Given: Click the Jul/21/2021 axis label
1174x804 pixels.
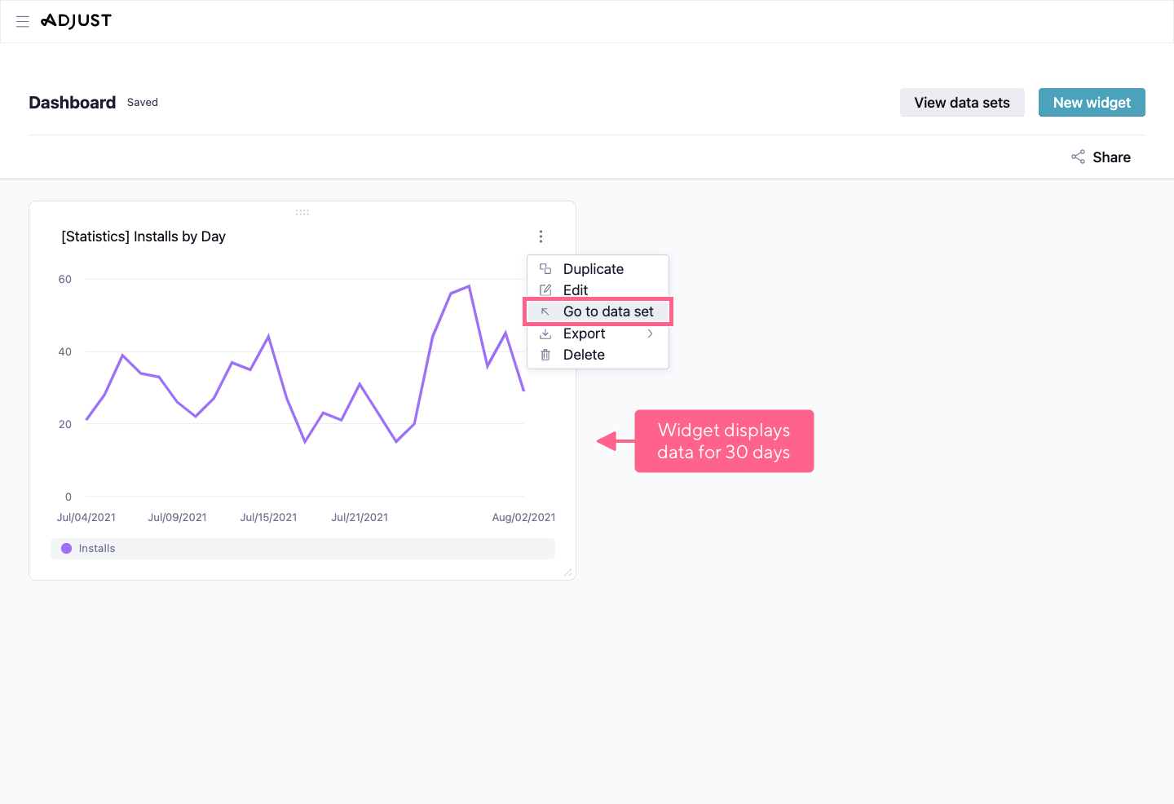Looking at the screenshot, I should 360,518.
